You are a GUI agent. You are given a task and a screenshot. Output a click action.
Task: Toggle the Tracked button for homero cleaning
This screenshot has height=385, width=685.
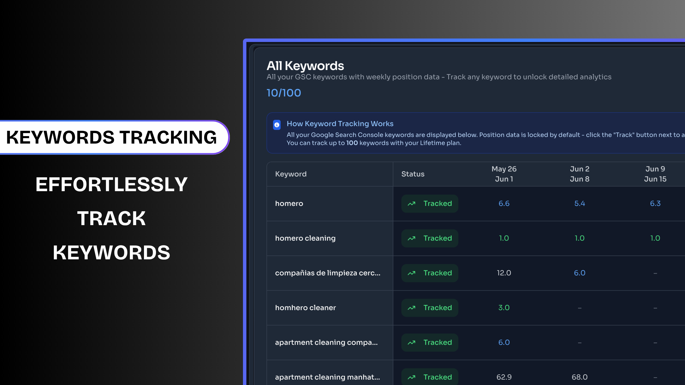pos(429,238)
